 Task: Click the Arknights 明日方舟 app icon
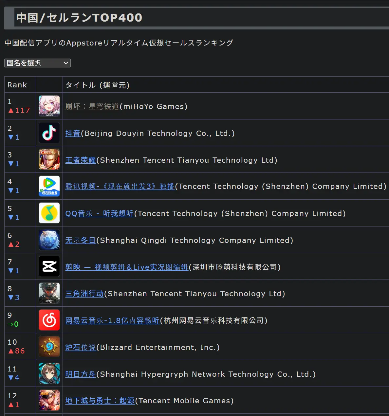tap(49, 373)
